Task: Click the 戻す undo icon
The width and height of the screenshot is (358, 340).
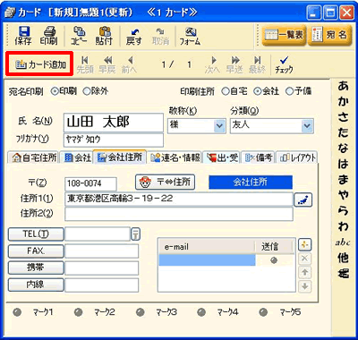Action: point(133,36)
